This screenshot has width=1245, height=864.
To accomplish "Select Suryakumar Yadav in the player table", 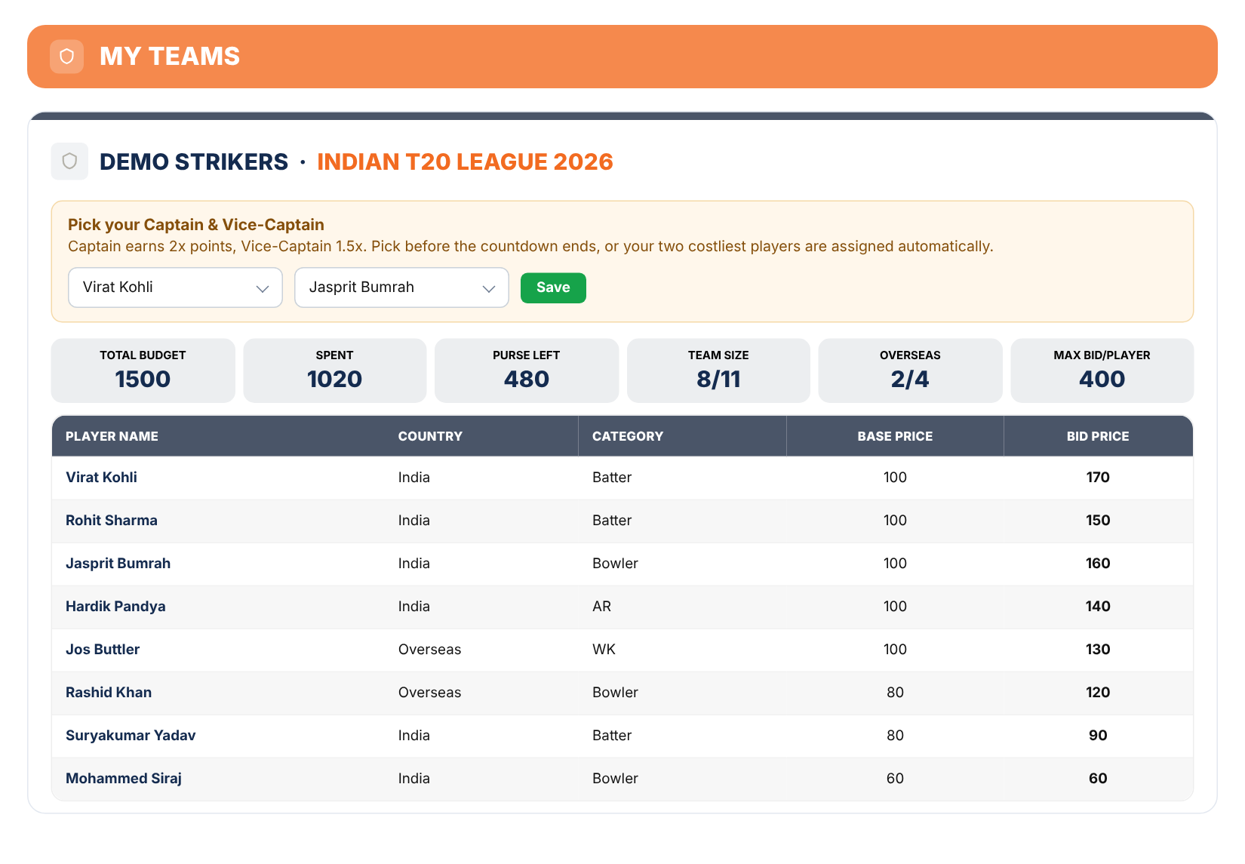I will click(131, 735).
